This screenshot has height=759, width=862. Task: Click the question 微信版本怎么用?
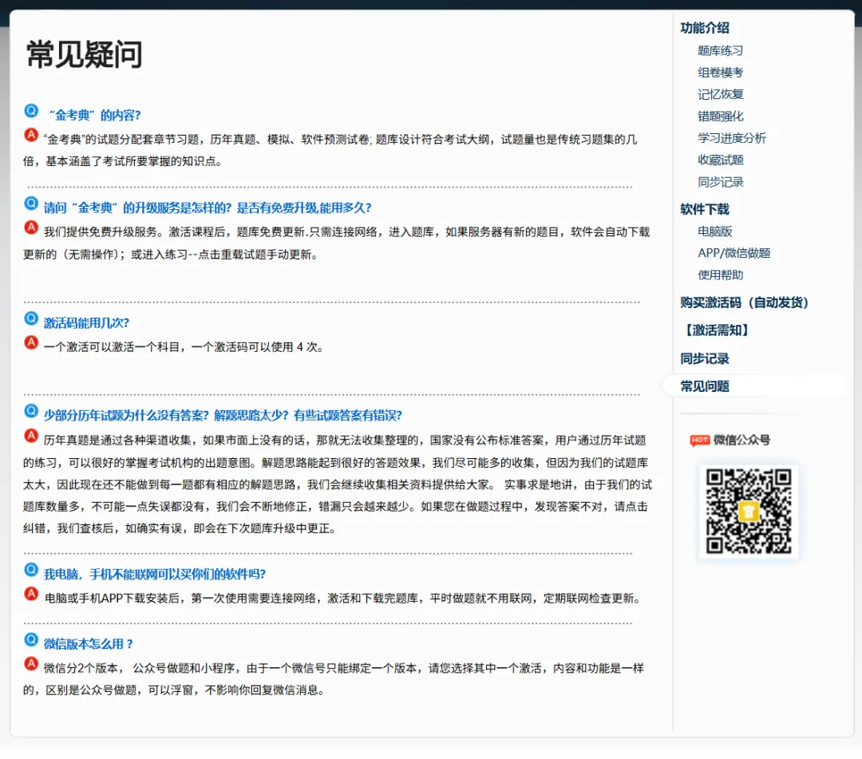88,644
